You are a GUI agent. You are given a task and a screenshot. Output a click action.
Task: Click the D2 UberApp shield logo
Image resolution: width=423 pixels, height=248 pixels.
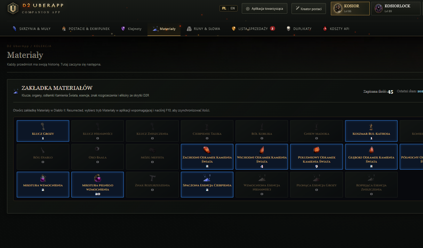13,8
